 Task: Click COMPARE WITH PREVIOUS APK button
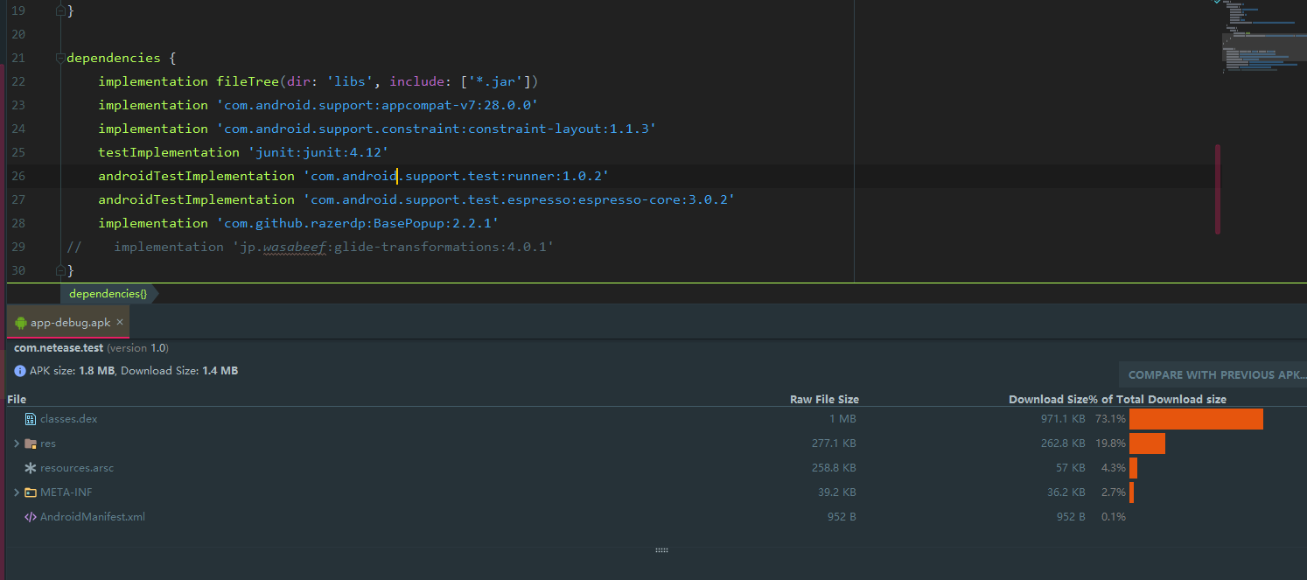coord(1218,374)
